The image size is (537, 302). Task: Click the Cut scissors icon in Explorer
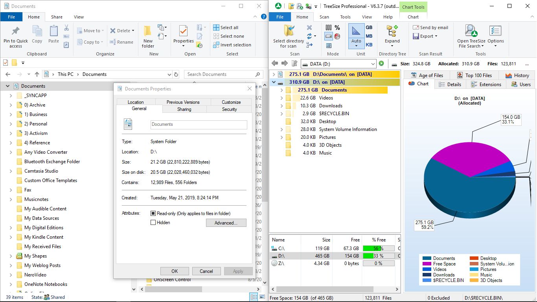66,28
